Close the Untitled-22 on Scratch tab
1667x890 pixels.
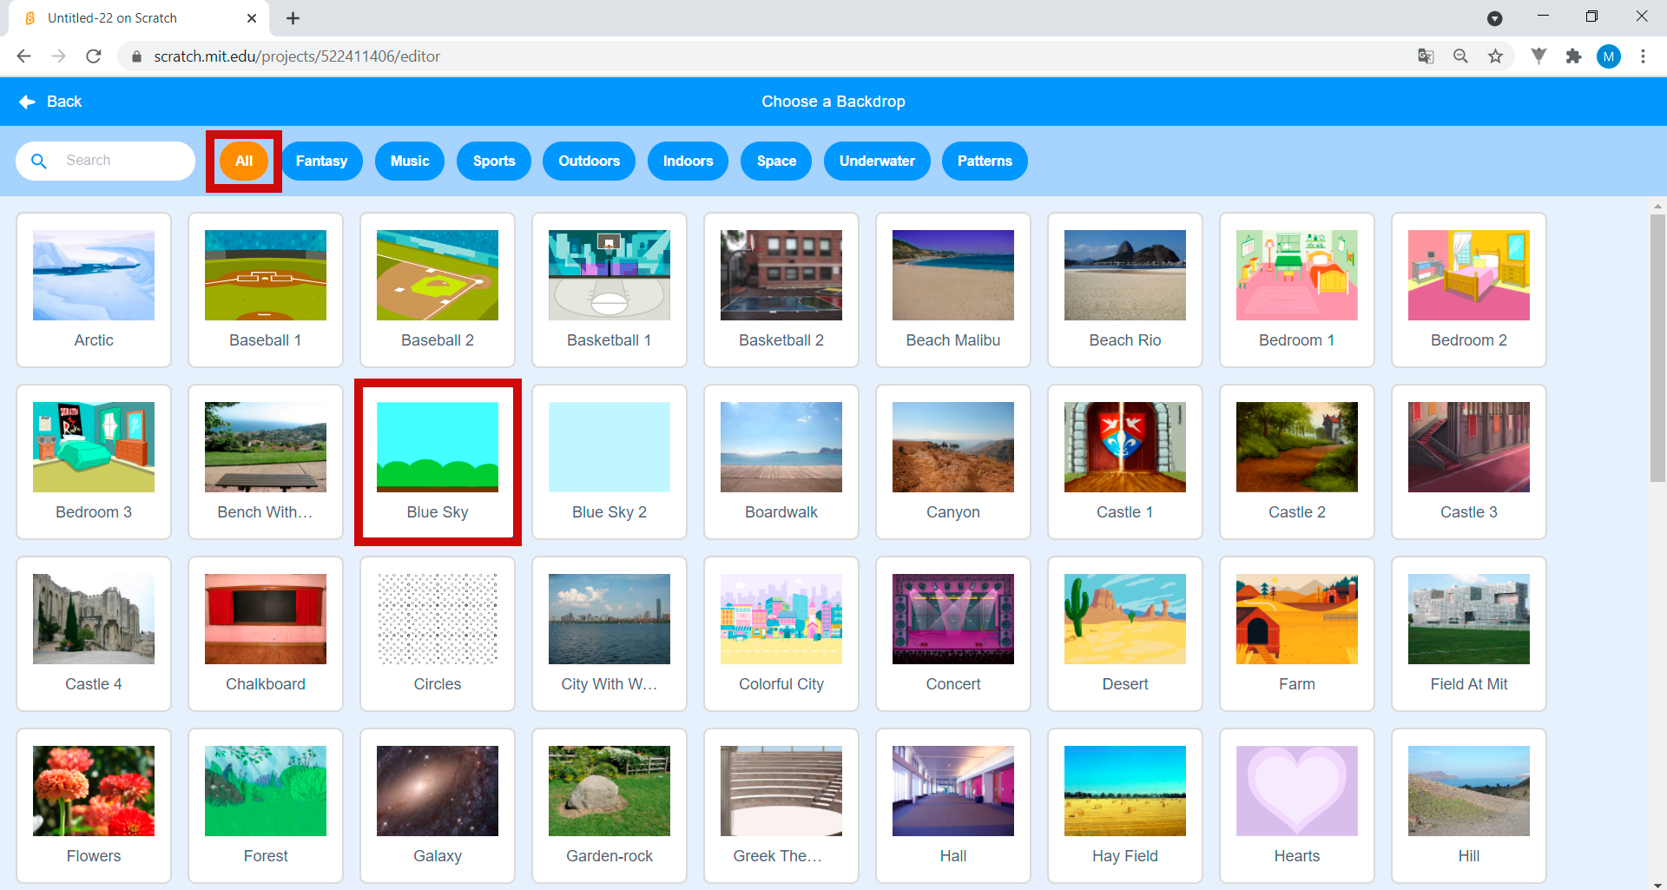252,18
